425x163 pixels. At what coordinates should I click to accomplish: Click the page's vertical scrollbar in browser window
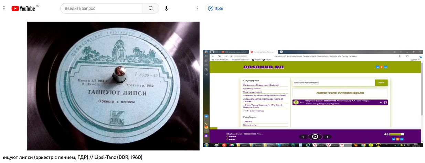click(422, 89)
